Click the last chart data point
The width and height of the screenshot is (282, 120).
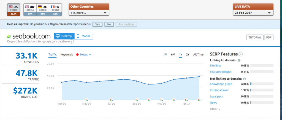(199, 77)
